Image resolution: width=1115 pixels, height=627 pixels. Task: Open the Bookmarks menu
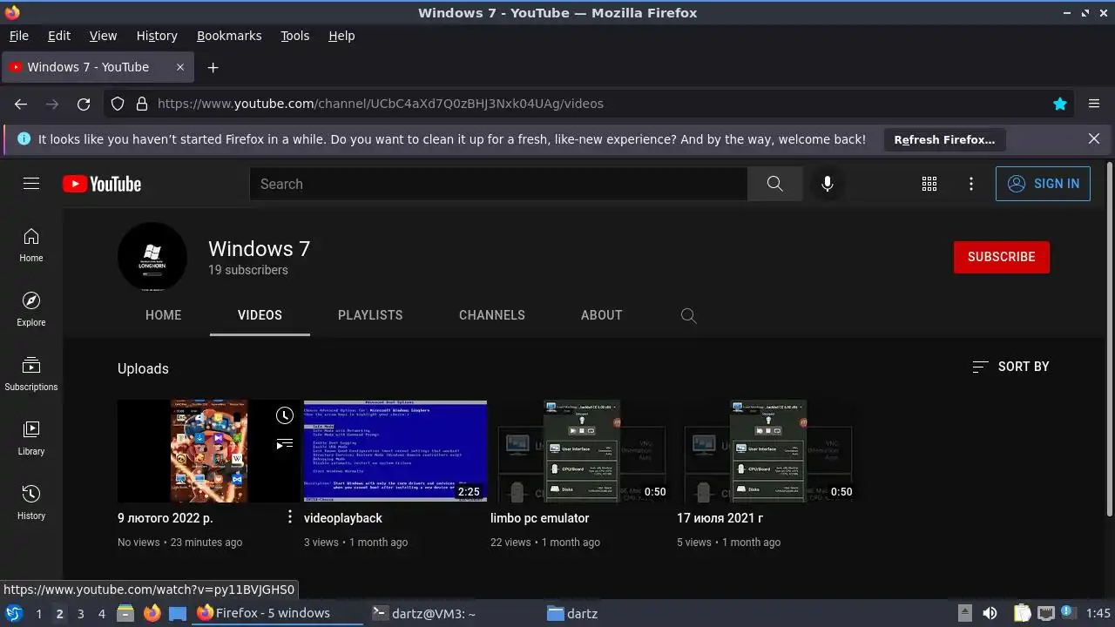[229, 36]
